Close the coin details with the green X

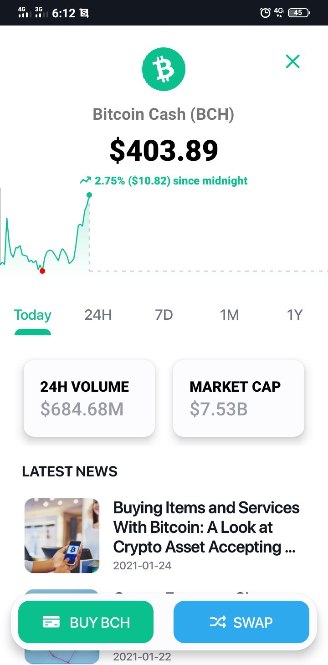(292, 61)
